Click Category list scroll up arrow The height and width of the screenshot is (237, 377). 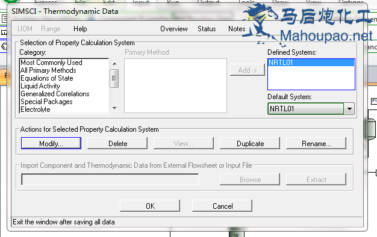114,64
